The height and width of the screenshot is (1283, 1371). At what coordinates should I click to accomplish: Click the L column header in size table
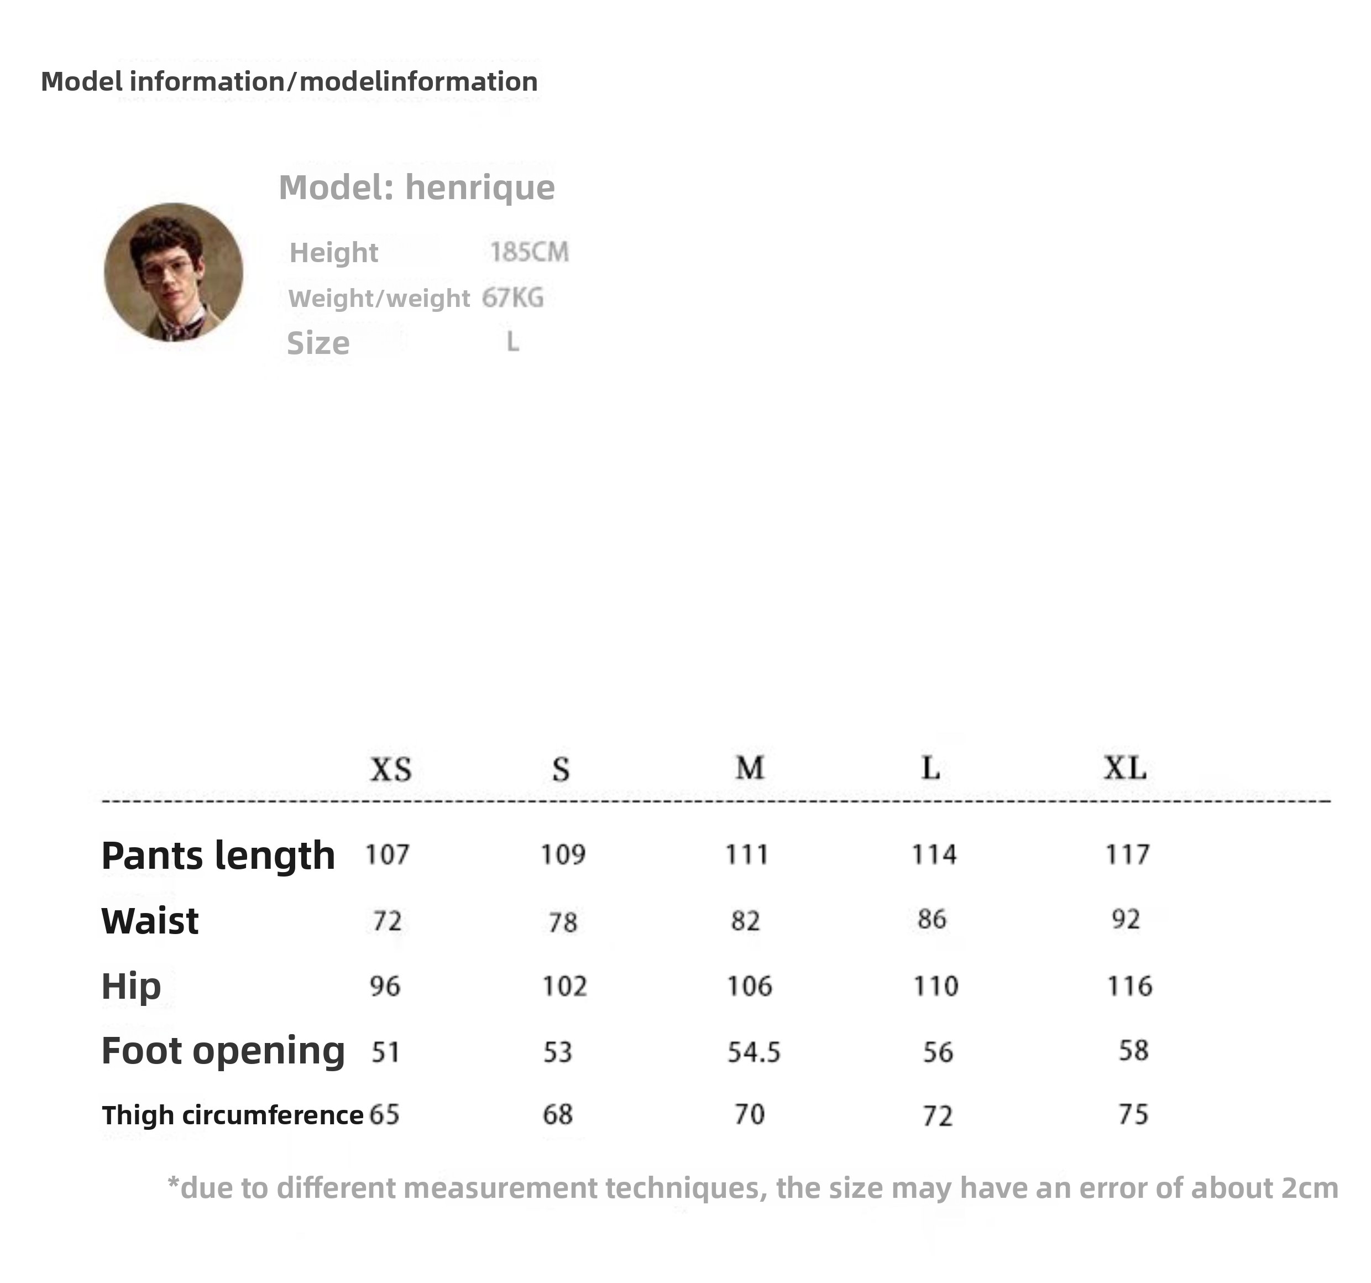click(x=931, y=767)
